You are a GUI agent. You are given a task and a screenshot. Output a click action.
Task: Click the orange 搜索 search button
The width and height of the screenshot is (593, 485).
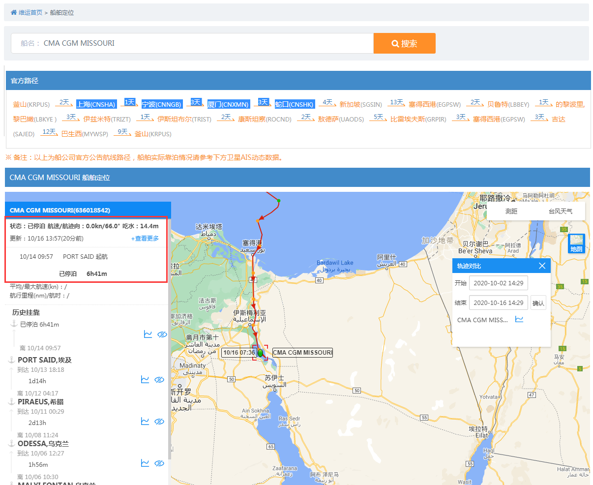(x=404, y=43)
